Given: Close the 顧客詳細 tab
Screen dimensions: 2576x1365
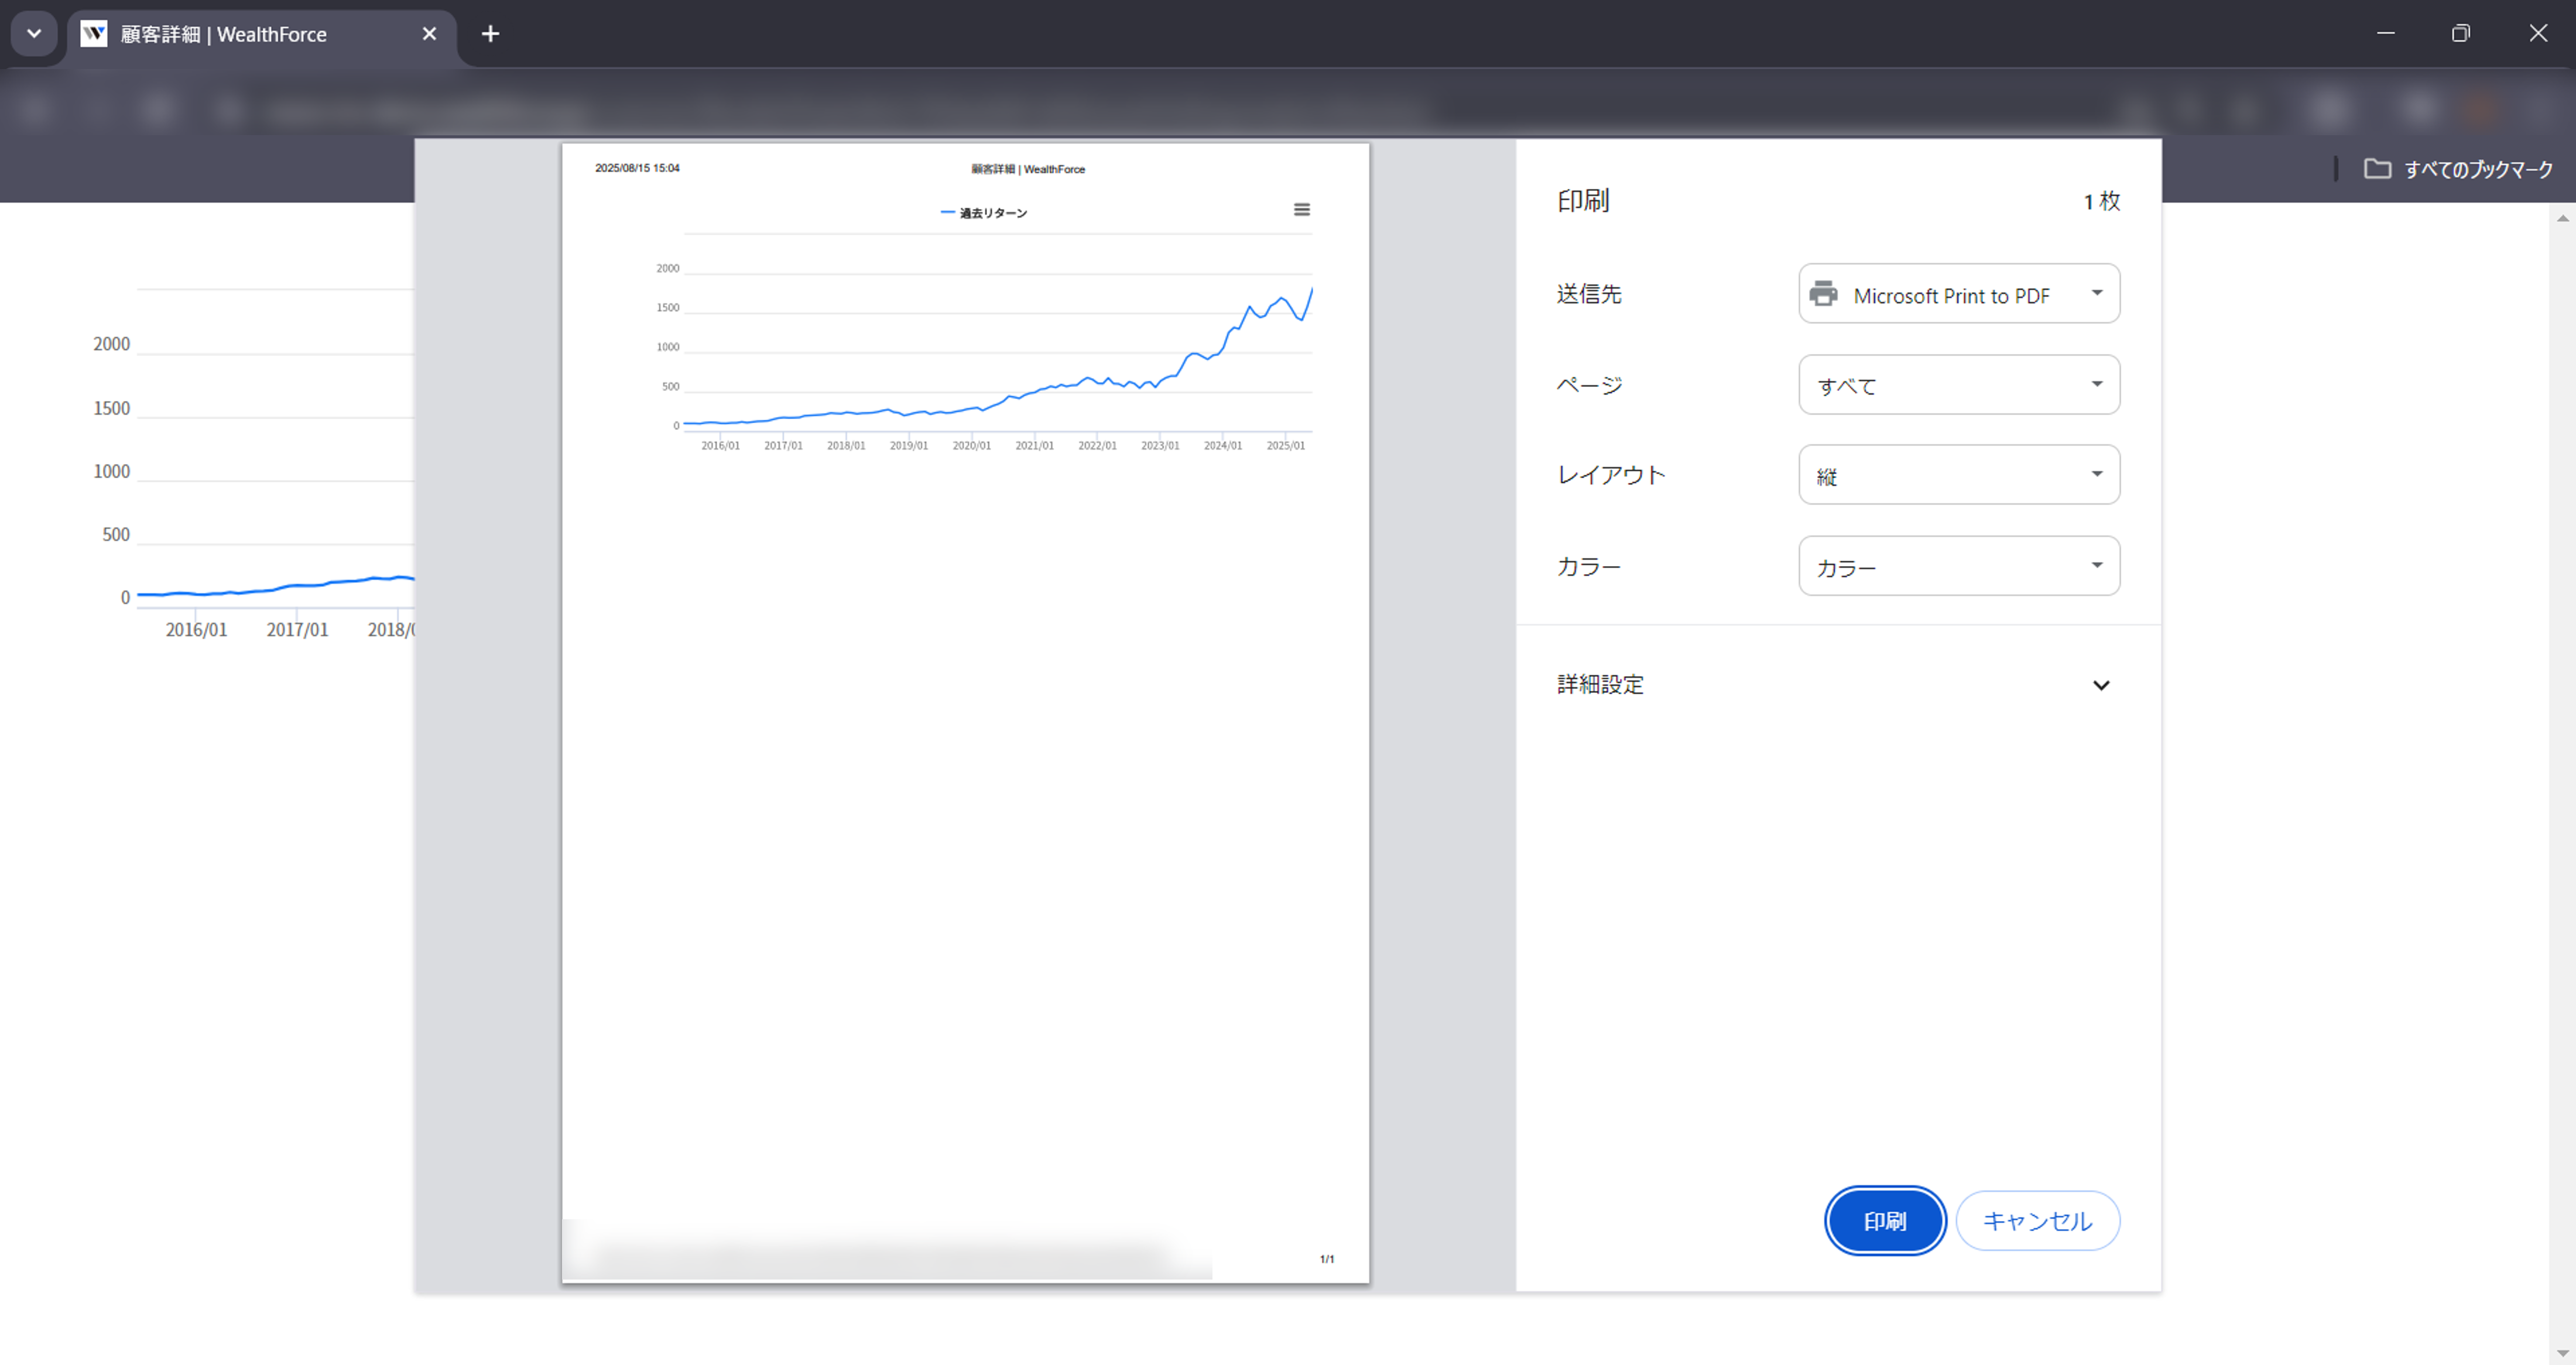Looking at the screenshot, I should (429, 33).
